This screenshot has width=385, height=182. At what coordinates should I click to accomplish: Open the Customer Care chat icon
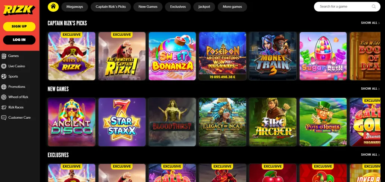[x=4, y=118]
